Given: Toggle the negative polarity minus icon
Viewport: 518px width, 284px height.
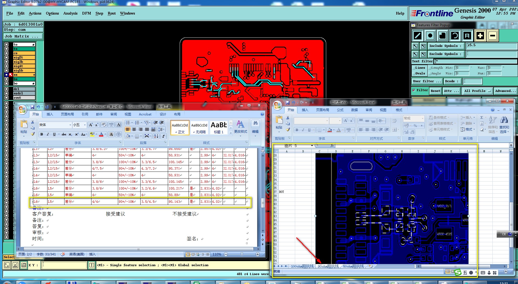Looking at the screenshot, I should coord(492,36).
